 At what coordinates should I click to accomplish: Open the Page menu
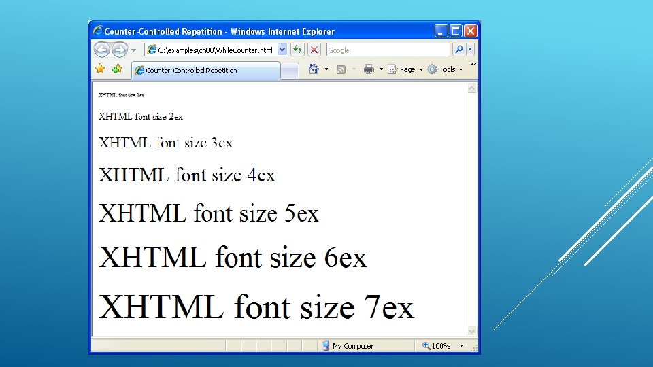point(405,69)
